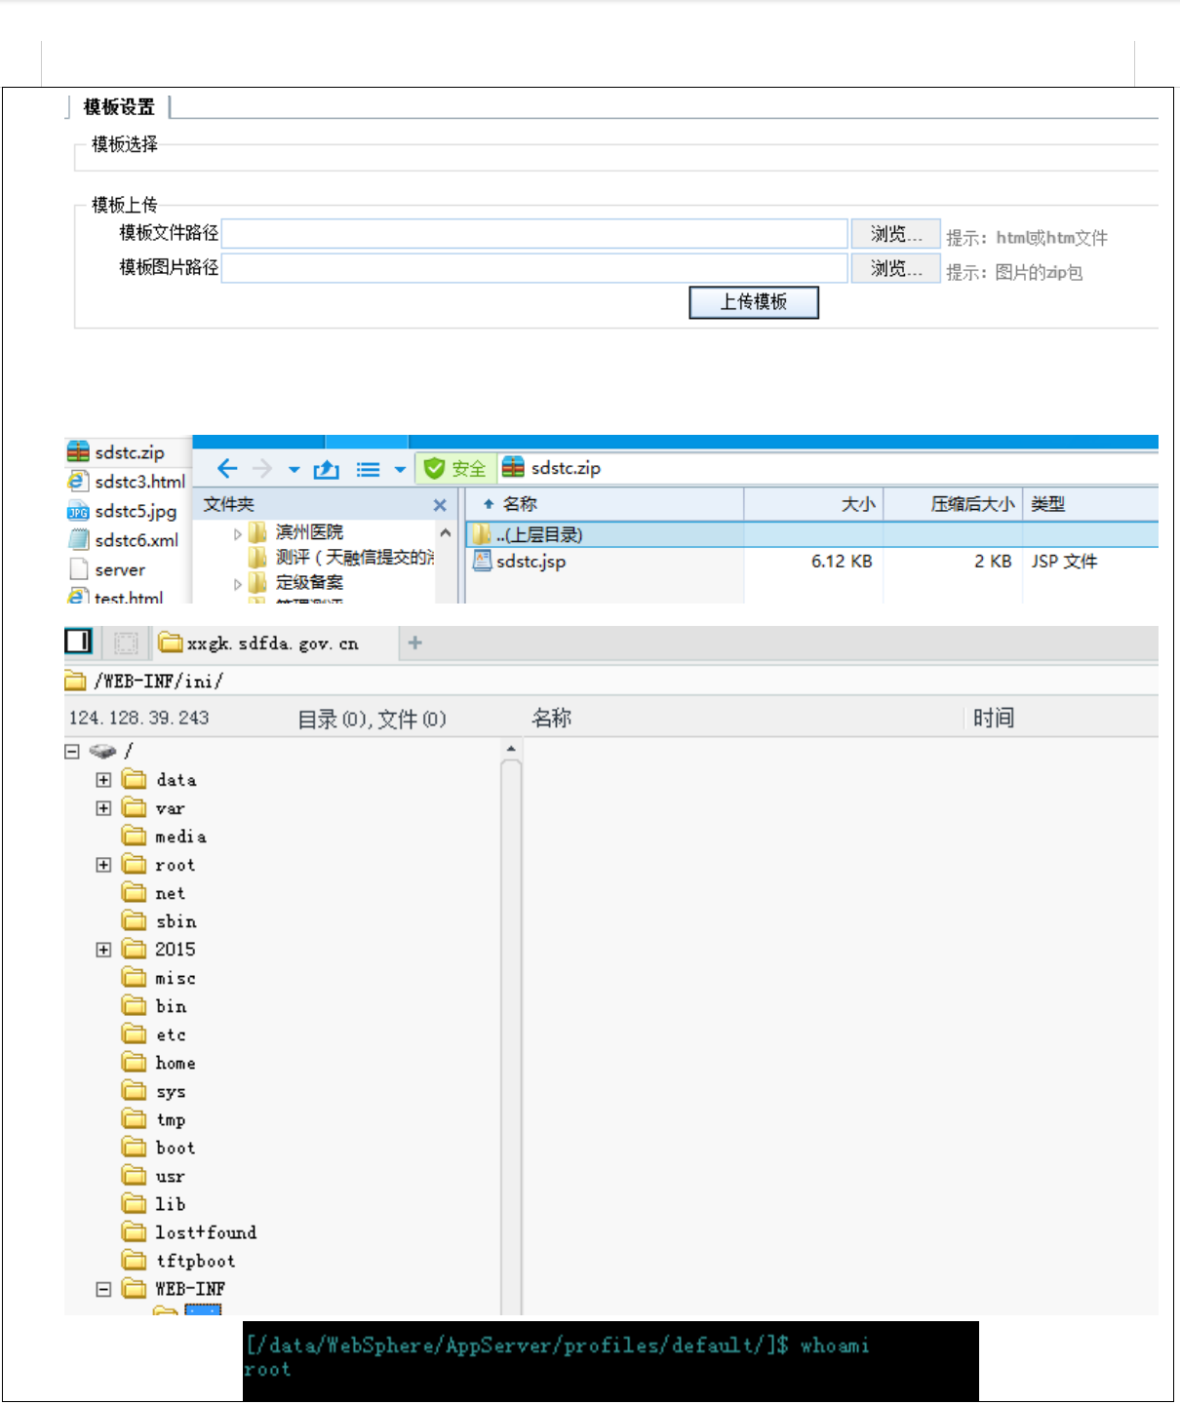Click the /WEB-INF/ini/ path bar
The image size is (1180, 1404).
pos(611,681)
